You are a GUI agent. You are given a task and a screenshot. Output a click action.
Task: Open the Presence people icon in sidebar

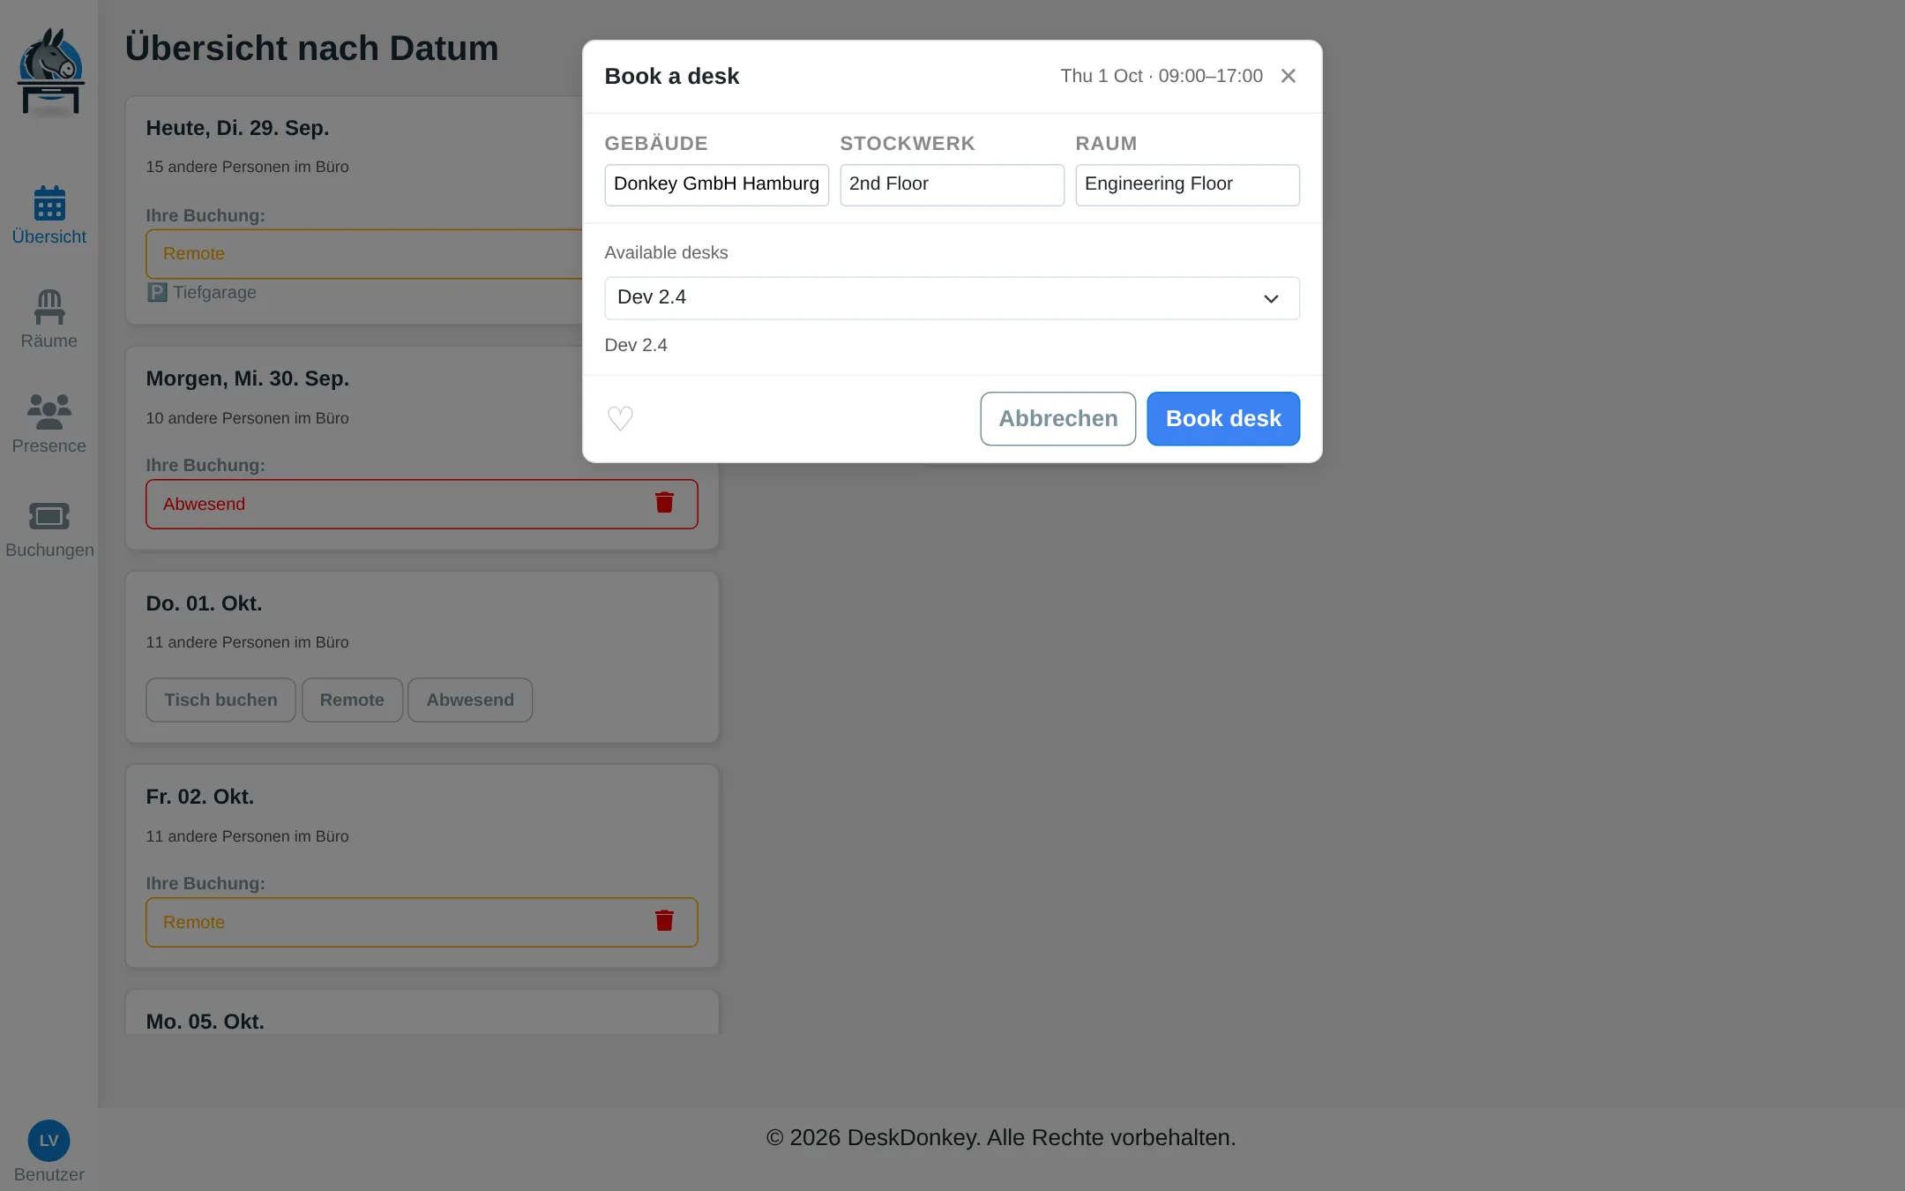tap(49, 411)
